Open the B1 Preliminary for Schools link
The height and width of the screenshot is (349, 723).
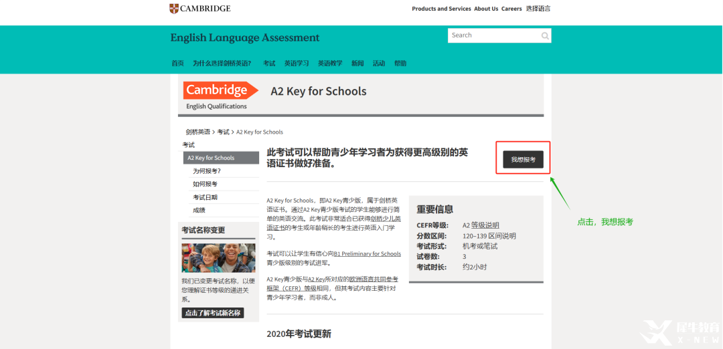(368, 253)
